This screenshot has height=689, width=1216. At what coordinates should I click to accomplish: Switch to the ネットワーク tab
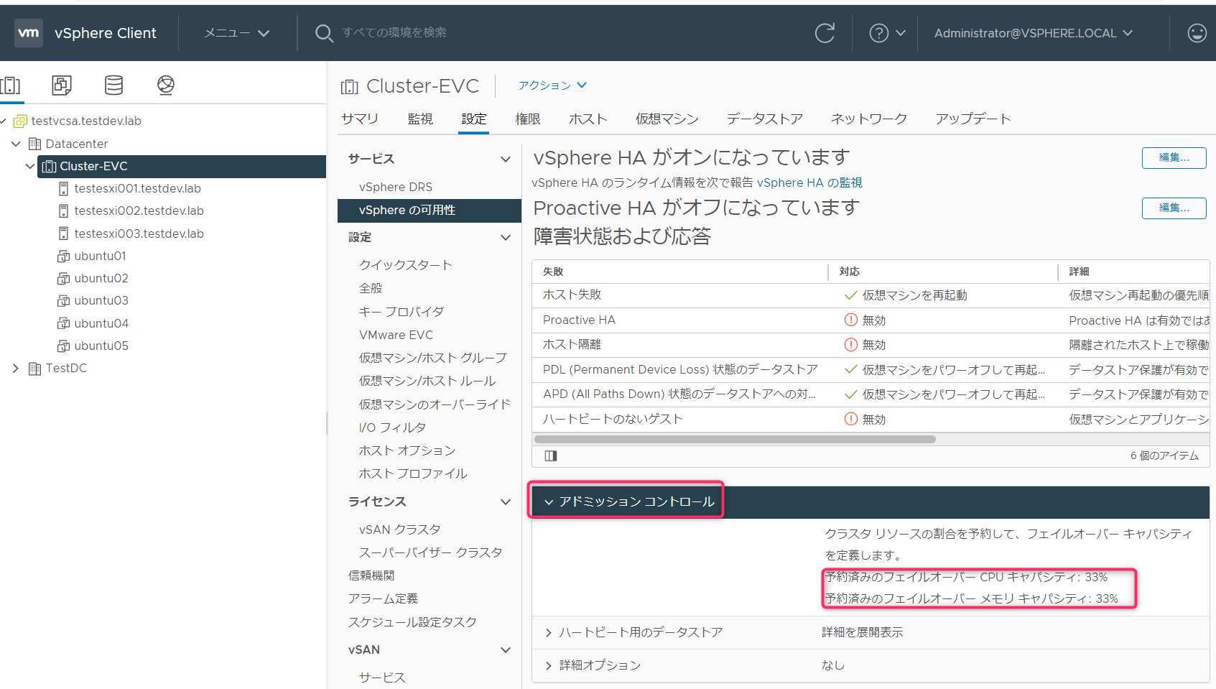coord(869,119)
